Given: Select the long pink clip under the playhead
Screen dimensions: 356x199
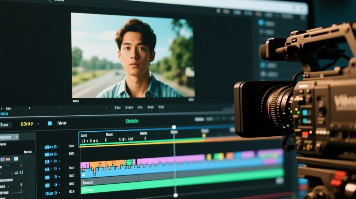Looking at the screenshot, I should click(171, 159).
